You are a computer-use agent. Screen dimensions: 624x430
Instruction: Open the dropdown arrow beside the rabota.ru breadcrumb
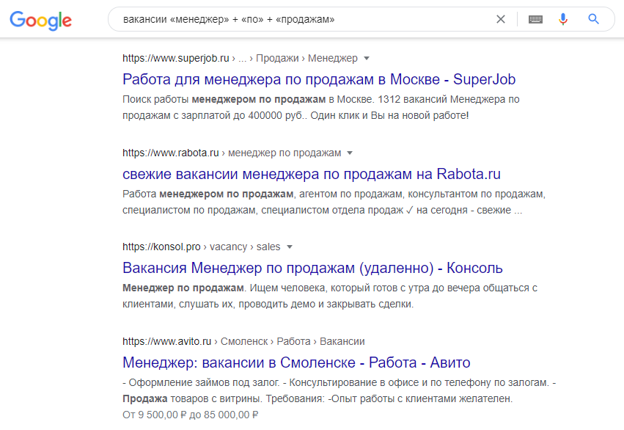(x=349, y=153)
